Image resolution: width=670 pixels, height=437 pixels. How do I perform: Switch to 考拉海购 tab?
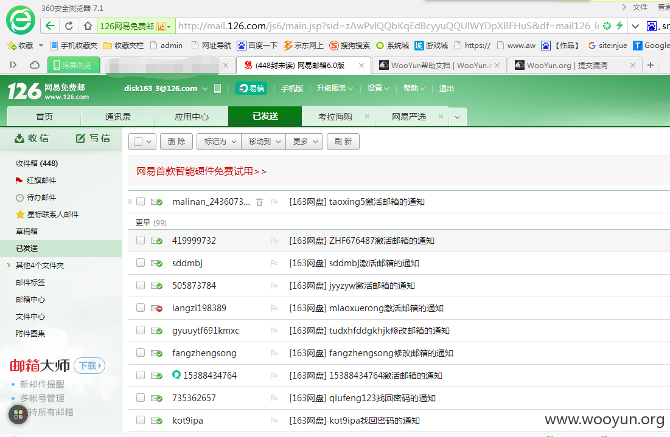pos(335,117)
